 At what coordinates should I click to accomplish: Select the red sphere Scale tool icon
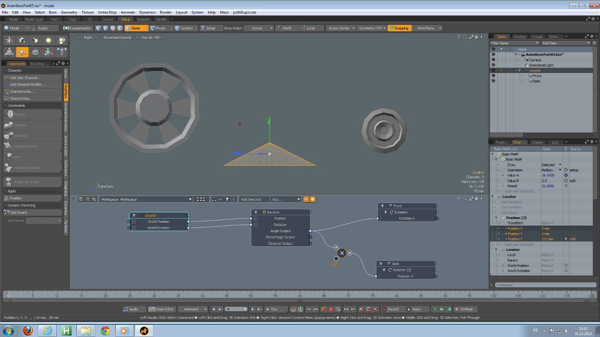click(48, 52)
